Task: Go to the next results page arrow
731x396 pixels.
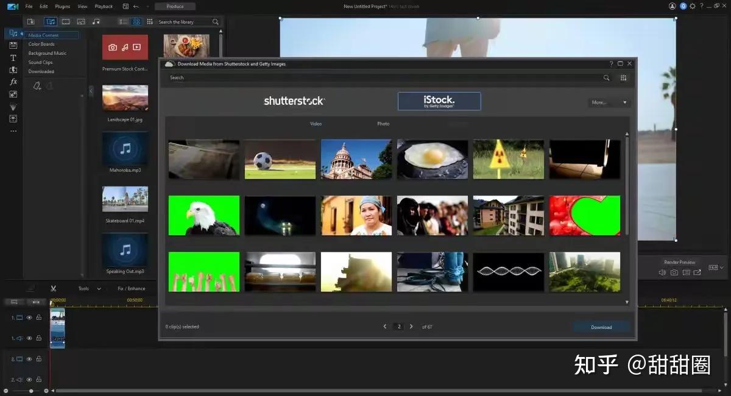Action: coord(411,327)
